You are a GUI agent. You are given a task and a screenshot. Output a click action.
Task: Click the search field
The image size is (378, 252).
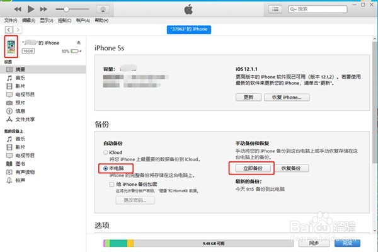(318, 9)
